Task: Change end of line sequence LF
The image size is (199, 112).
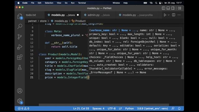Action: (120, 109)
